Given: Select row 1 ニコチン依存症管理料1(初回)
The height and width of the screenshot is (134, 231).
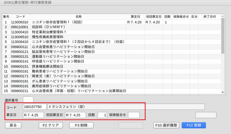Looking at the screenshot, I should (x=78, y=22).
